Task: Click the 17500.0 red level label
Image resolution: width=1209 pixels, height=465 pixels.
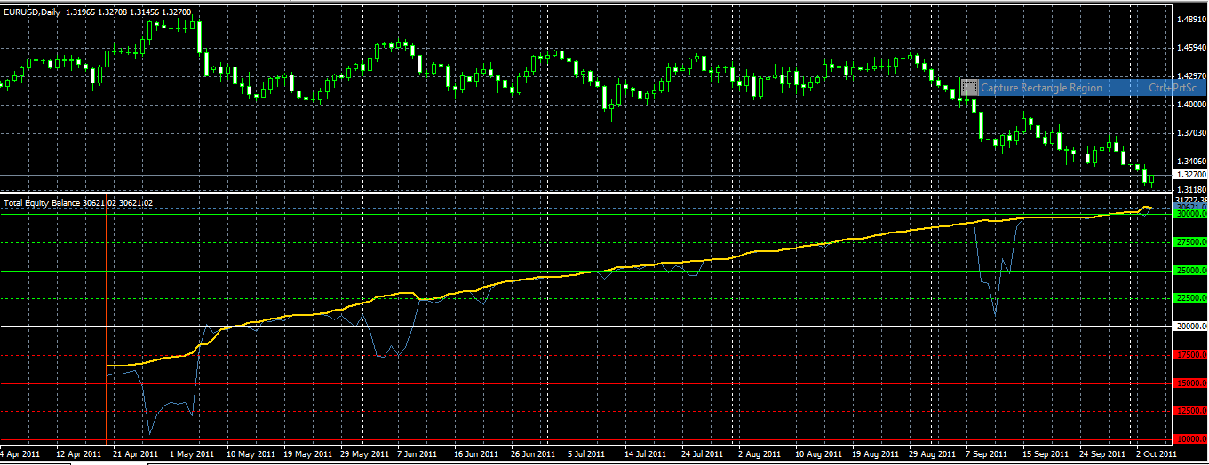Action: [x=1190, y=355]
